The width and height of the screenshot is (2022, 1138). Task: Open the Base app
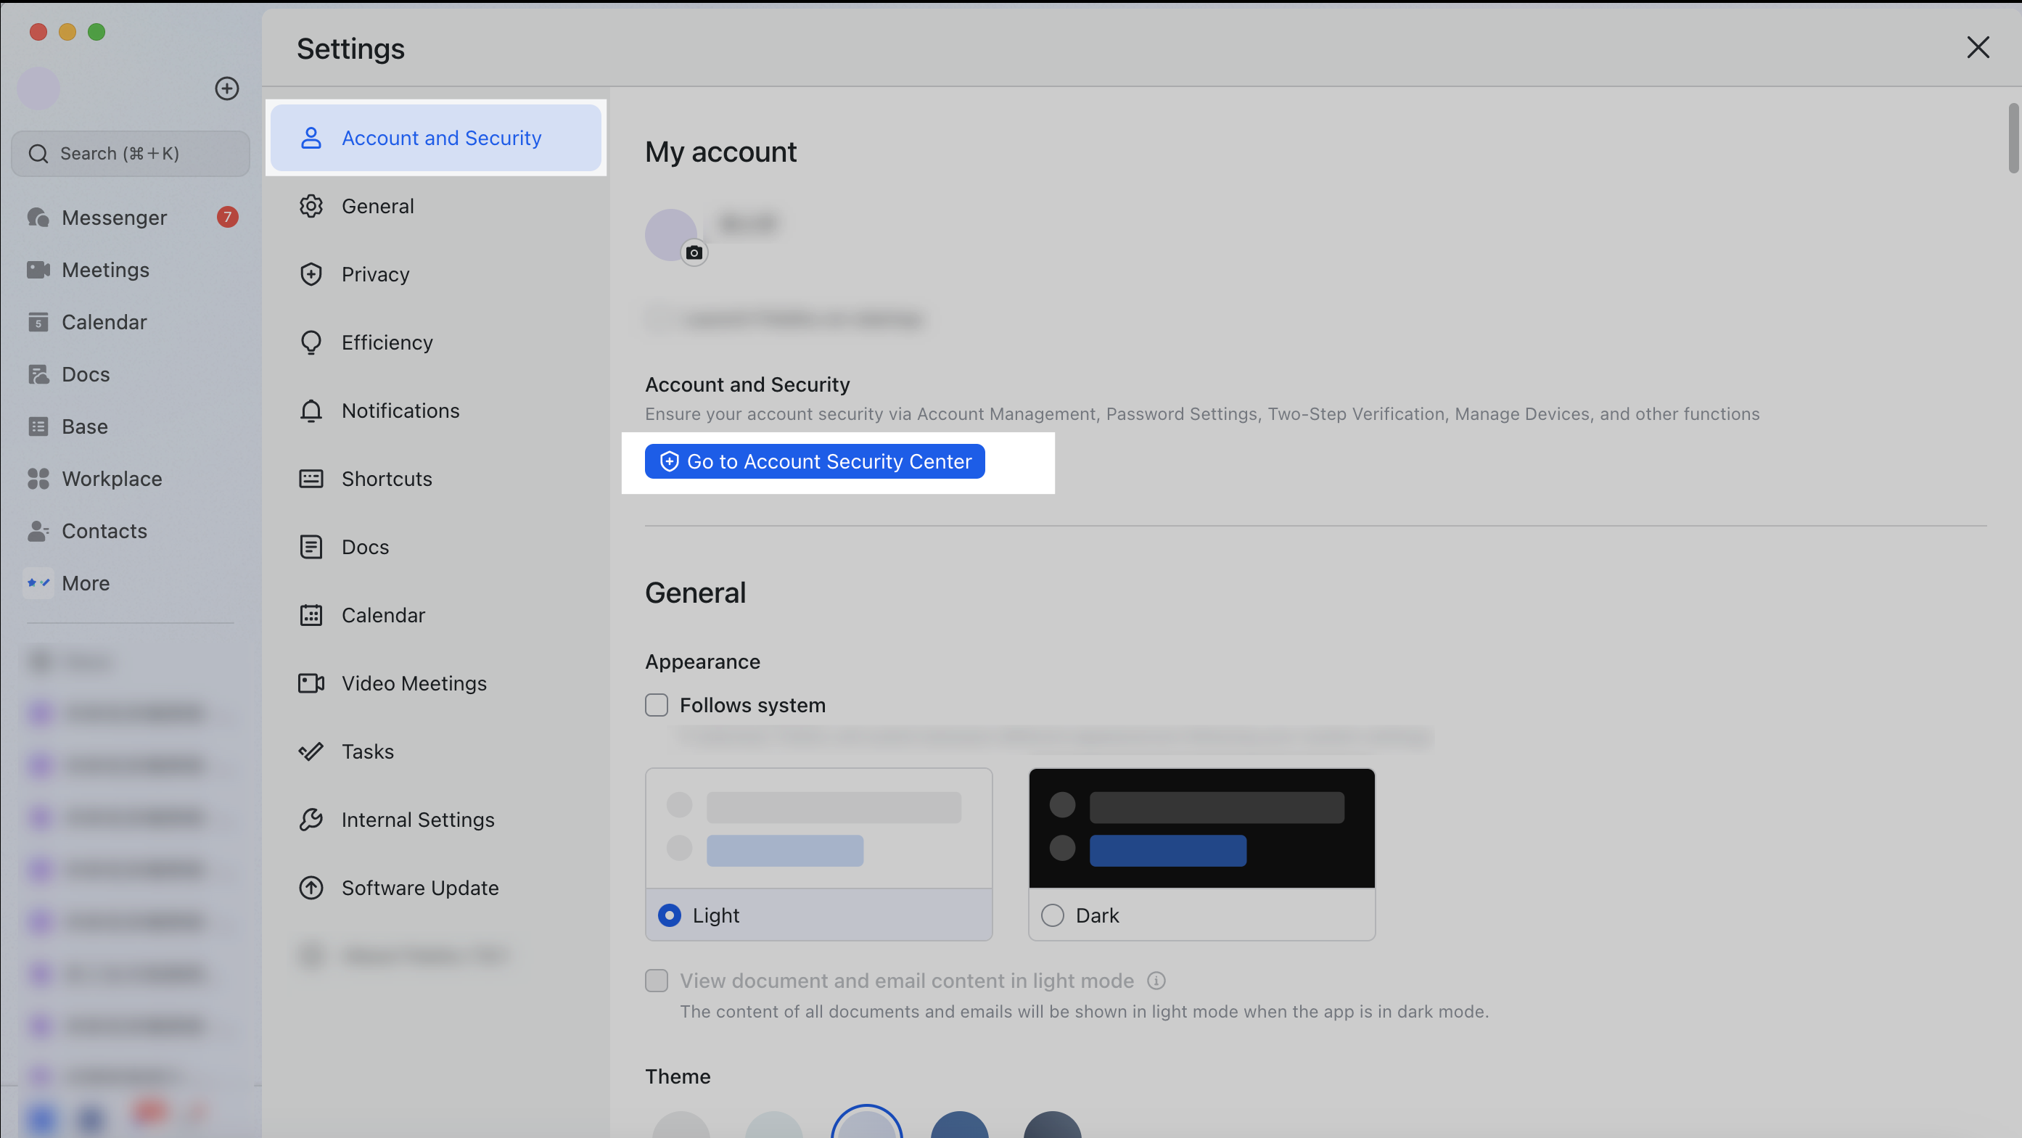(84, 426)
